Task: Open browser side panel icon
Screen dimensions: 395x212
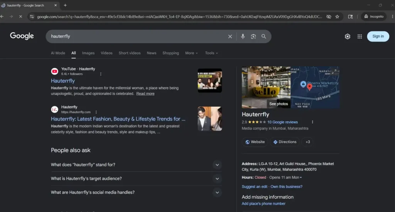Action: tap(350, 17)
